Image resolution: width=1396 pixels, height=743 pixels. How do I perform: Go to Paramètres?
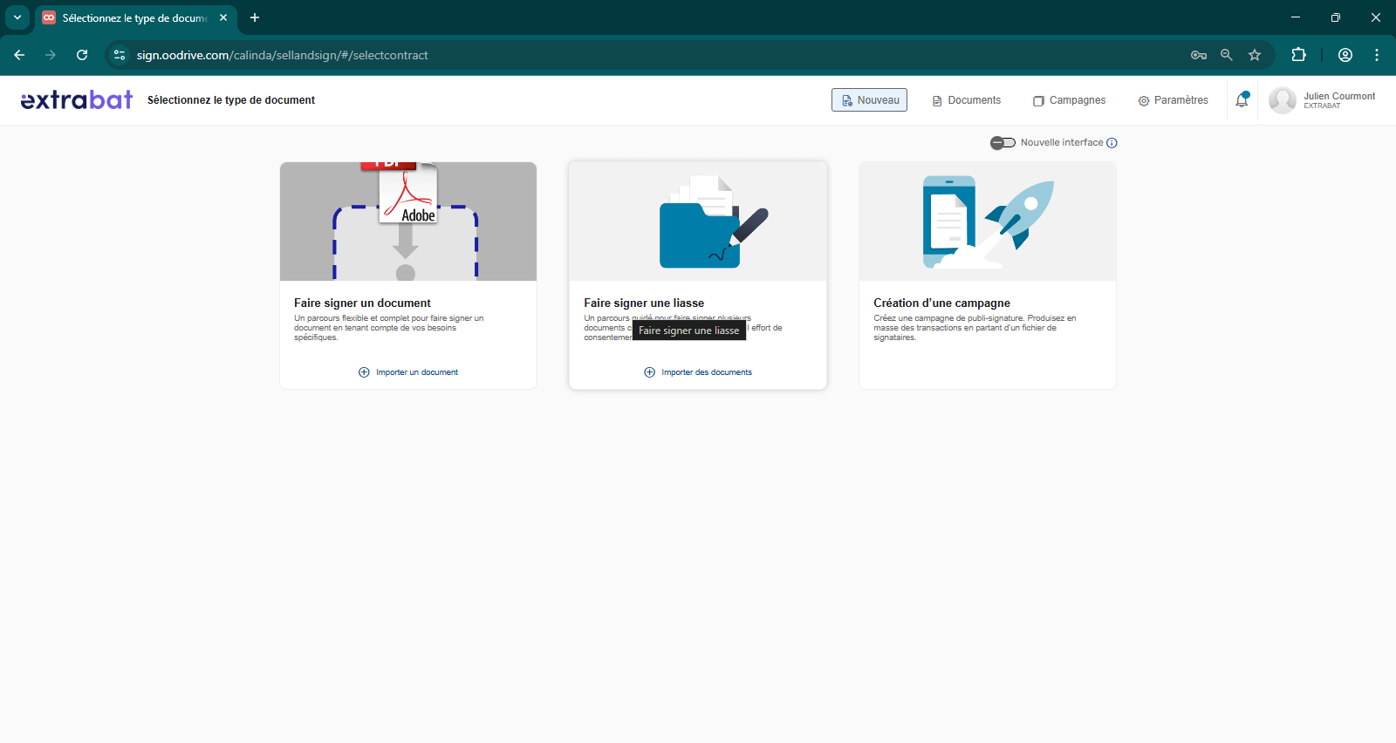tap(1173, 100)
